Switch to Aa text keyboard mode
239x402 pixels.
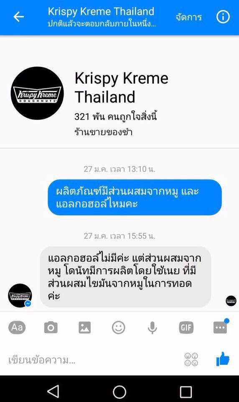[x=17, y=327]
